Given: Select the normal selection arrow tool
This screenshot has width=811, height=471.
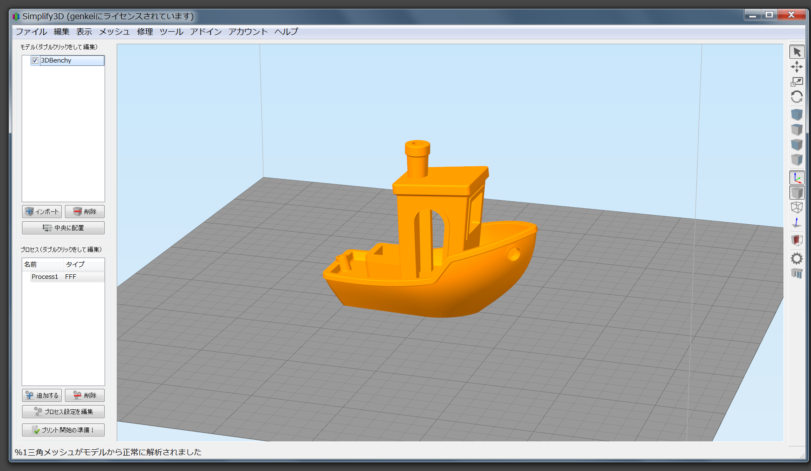Looking at the screenshot, I should [x=797, y=52].
